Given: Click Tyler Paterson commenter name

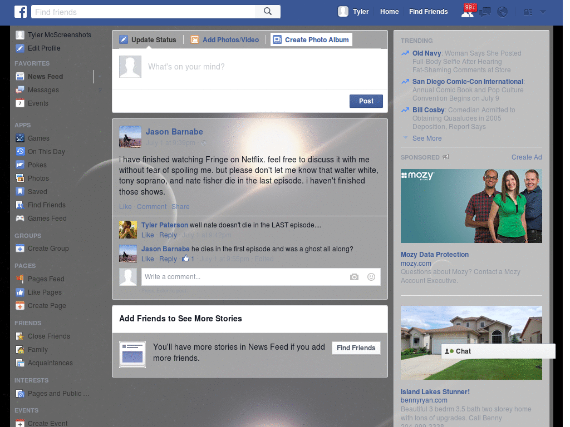Looking at the screenshot, I should 165,225.
